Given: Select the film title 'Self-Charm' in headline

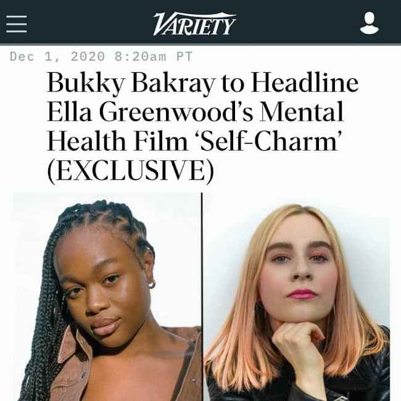Looking at the screenshot, I should 268,141.
